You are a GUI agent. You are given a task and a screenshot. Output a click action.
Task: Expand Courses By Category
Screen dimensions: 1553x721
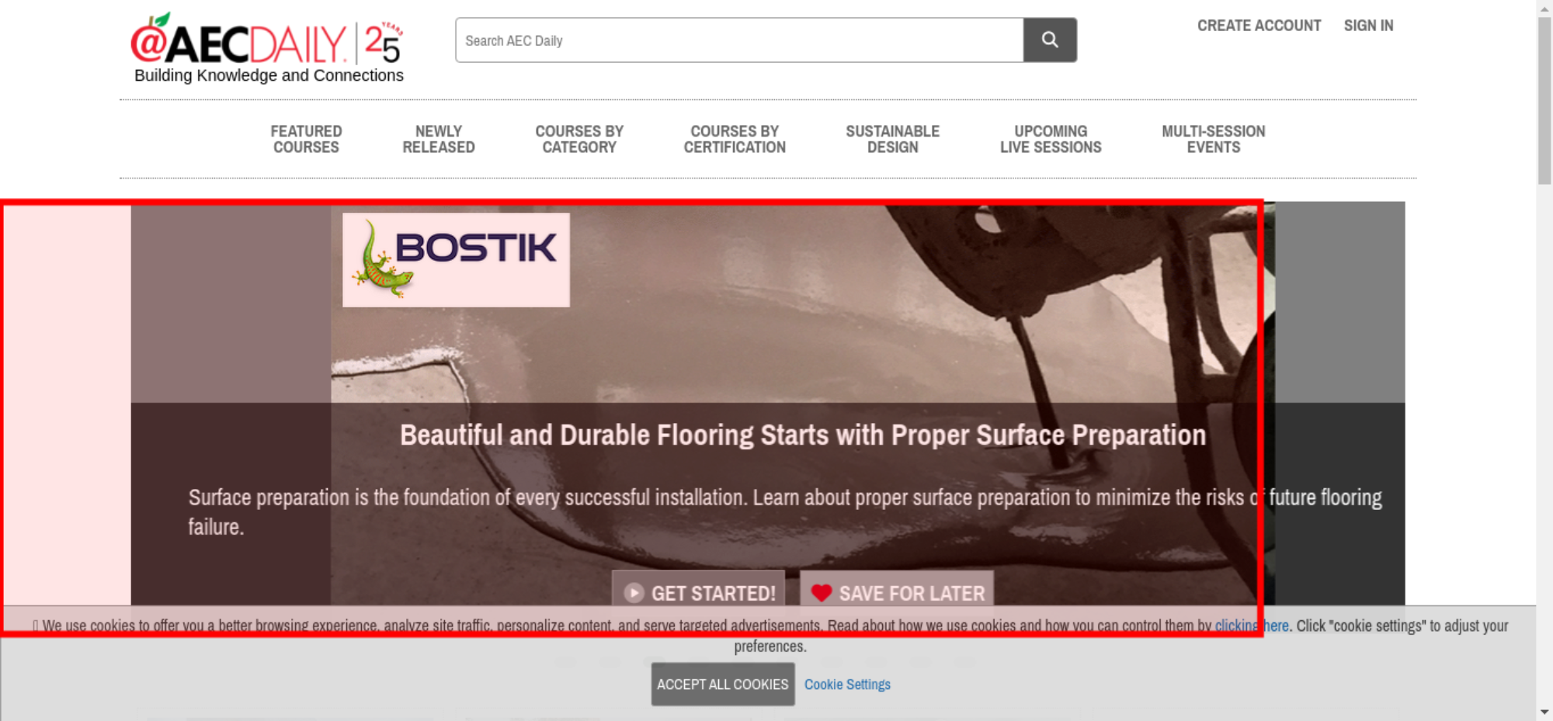click(x=579, y=139)
